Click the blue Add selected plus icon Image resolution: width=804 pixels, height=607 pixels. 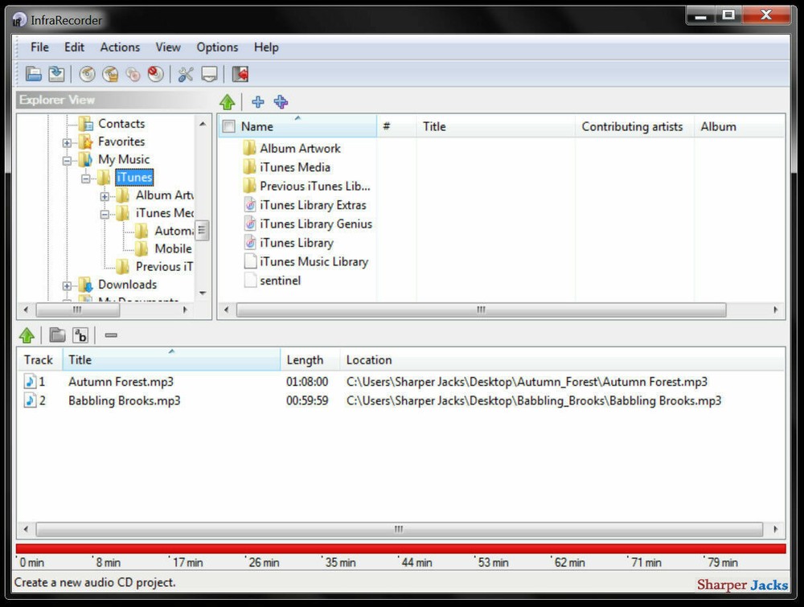coord(258,102)
